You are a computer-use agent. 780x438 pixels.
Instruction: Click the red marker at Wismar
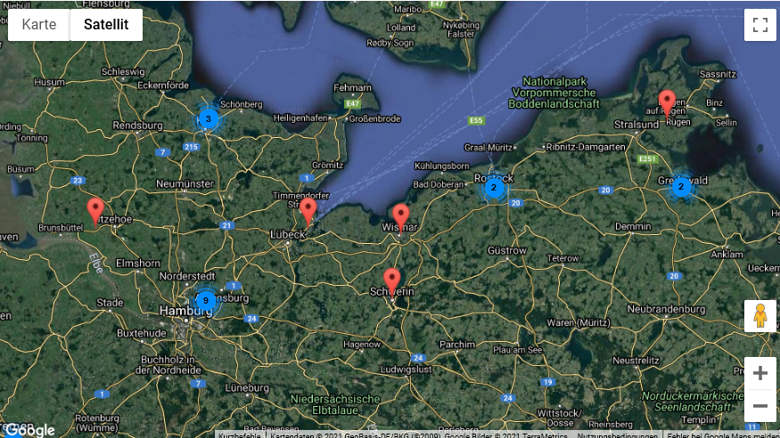401,216
